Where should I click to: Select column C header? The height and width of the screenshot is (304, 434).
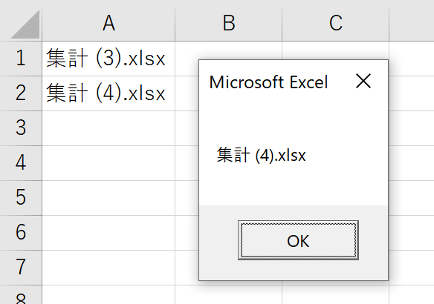point(335,24)
